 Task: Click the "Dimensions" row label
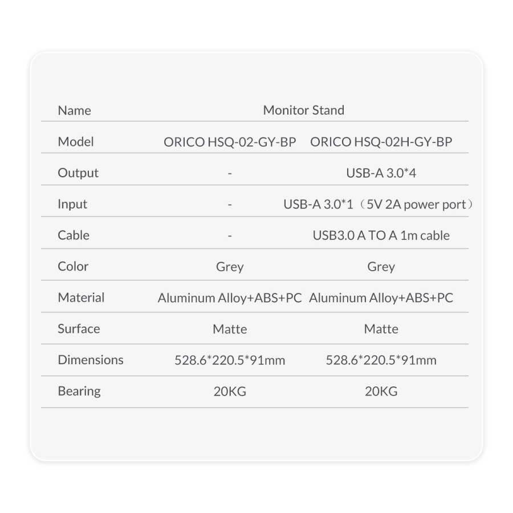click(91, 360)
